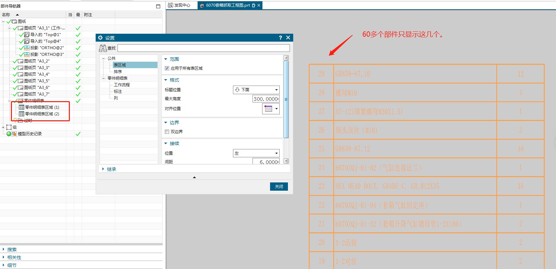Click sheet icon for 图纸页 "A3_7"

(x=21, y=94)
